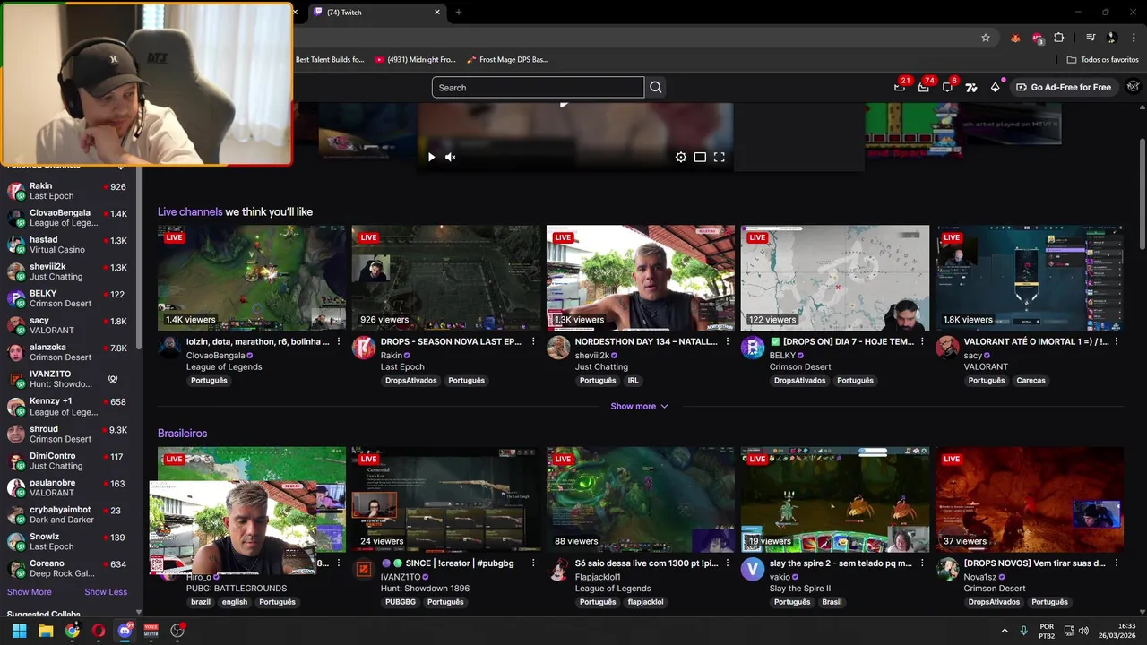Open the hastad Virtual Casino sidebar channel
1147x645 pixels.
click(67, 245)
